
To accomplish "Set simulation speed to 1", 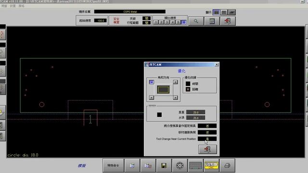I will (x=156, y=22).
